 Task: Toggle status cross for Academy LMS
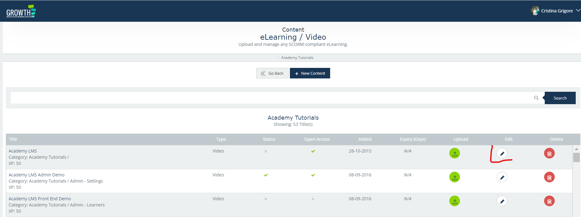(266, 151)
